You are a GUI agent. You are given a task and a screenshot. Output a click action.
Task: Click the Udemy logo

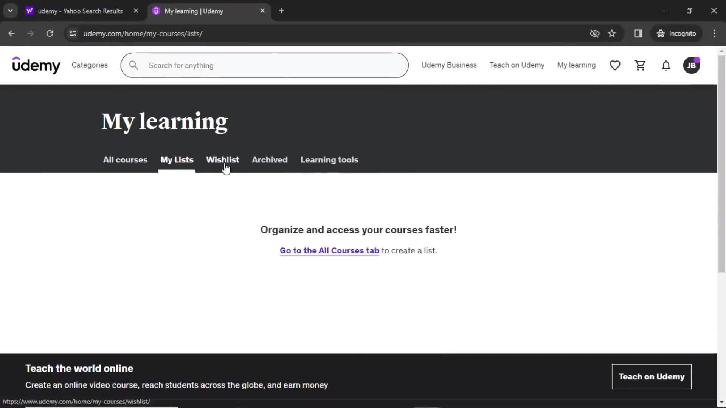tap(36, 65)
